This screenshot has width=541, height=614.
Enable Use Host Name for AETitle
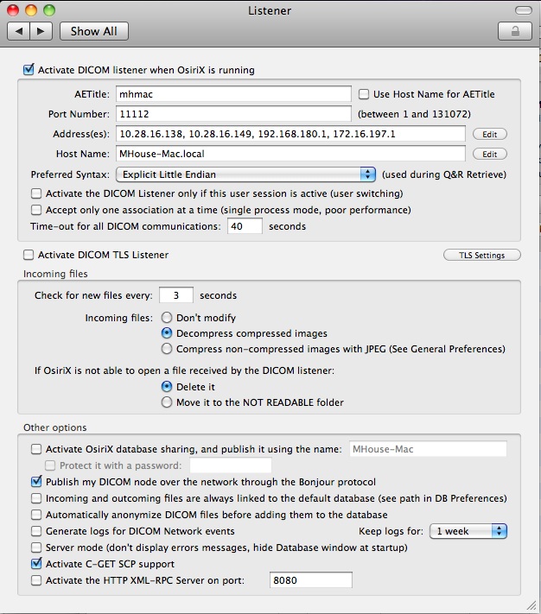pyautogui.click(x=364, y=94)
